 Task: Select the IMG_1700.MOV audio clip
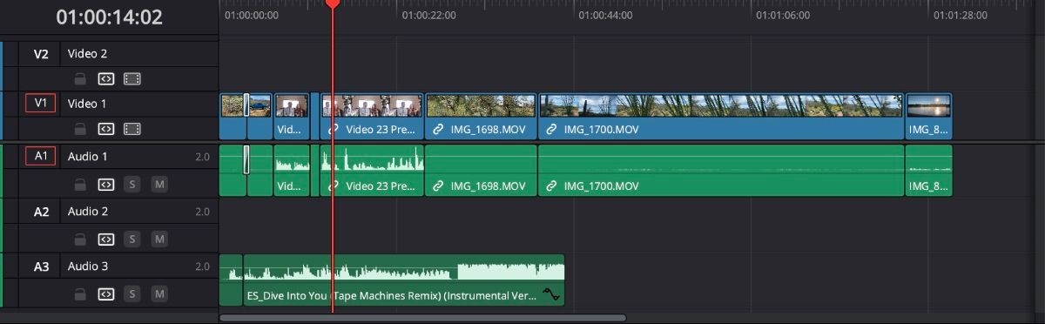pyautogui.click(x=721, y=171)
